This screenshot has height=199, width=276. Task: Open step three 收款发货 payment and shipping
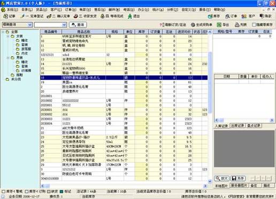tap(85, 16)
